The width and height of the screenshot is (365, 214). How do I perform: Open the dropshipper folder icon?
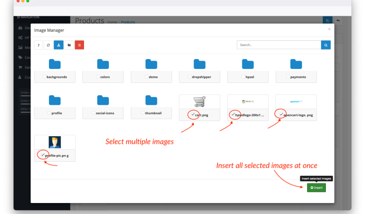click(200, 64)
